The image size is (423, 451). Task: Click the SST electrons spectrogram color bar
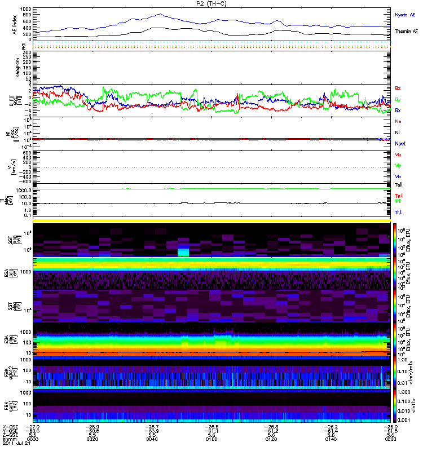(395, 306)
